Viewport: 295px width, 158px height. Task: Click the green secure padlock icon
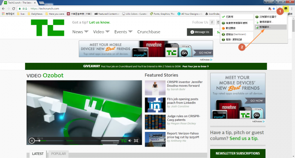20,9
